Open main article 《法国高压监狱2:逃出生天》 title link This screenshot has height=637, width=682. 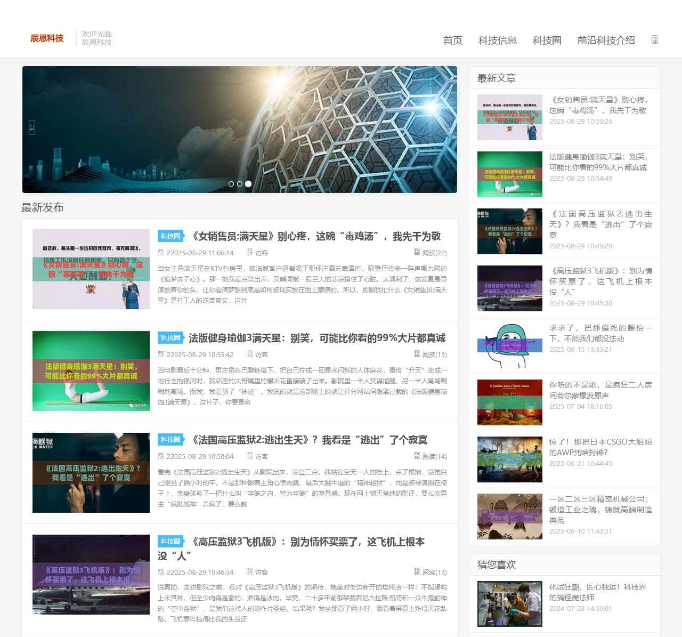pos(308,440)
